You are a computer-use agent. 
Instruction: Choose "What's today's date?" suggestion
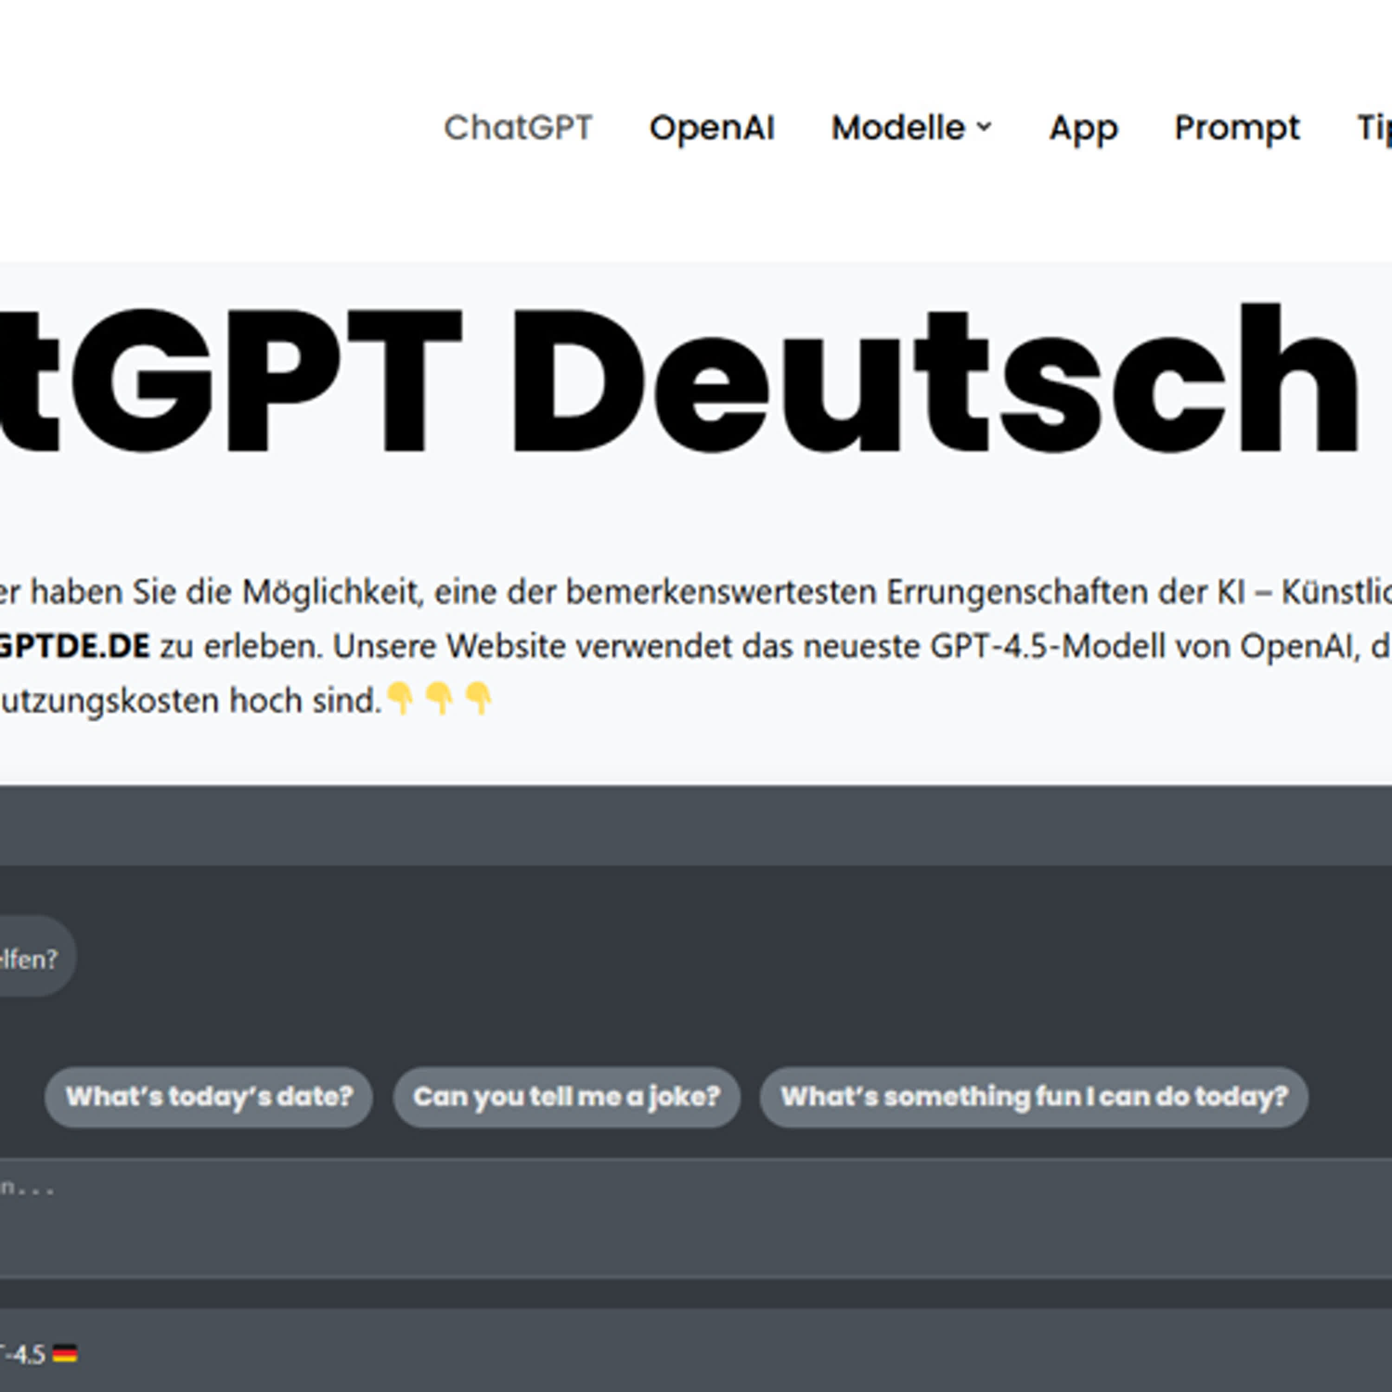click(x=209, y=1096)
